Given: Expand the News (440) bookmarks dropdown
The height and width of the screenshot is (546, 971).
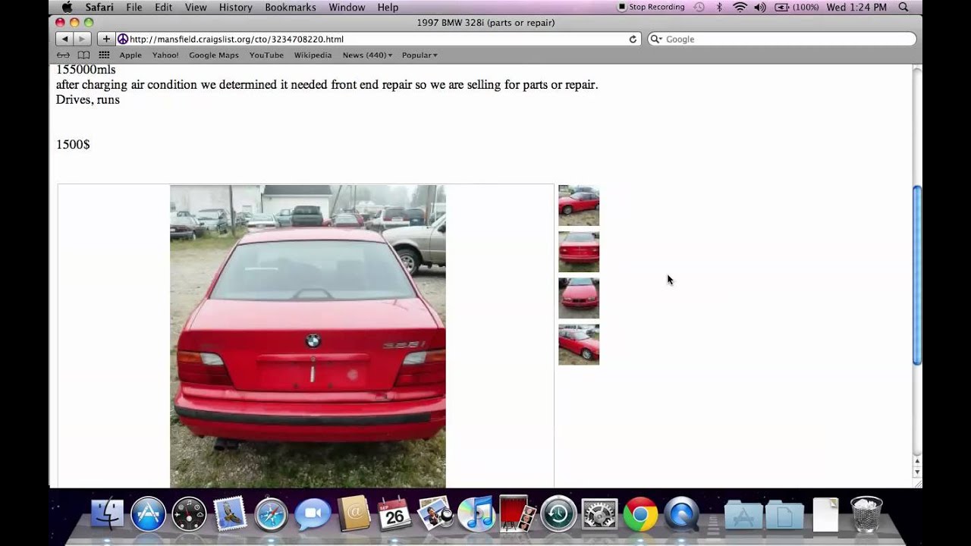Looking at the screenshot, I should pos(367,55).
